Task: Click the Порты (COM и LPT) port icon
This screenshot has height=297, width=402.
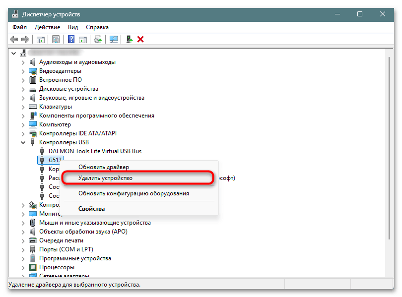Action: pos(33,249)
